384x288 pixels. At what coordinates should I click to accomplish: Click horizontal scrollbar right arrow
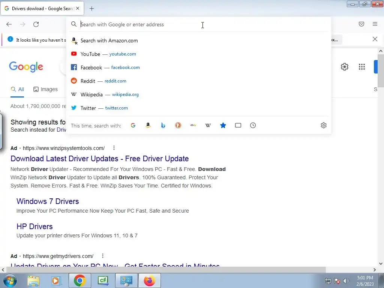click(375, 270)
